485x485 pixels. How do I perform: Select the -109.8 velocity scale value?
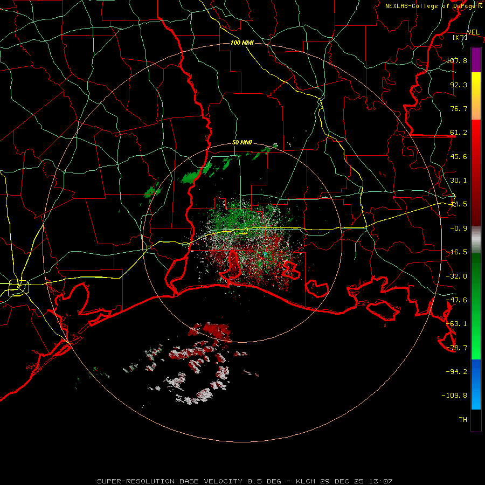pos(454,396)
